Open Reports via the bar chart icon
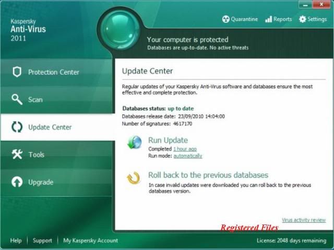 tap(268, 19)
